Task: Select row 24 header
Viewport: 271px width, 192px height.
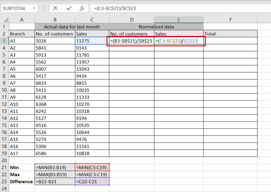Action: (x=4, y=189)
